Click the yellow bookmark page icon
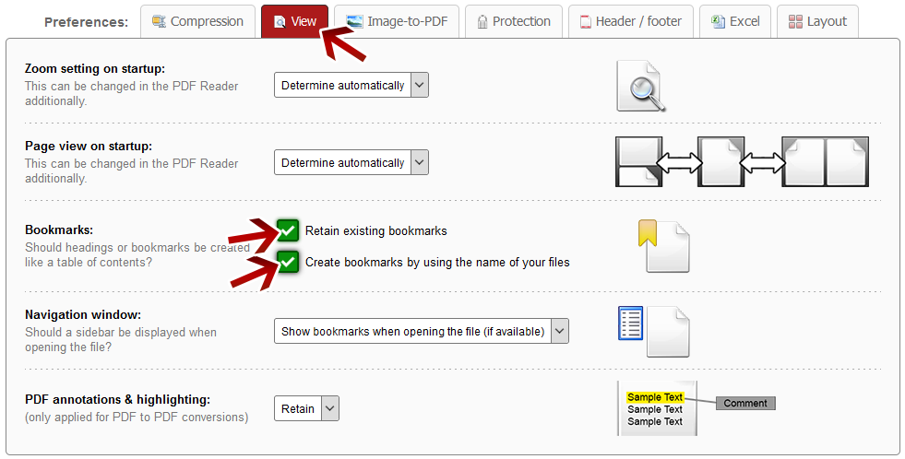This screenshot has height=459, width=905. 662,245
